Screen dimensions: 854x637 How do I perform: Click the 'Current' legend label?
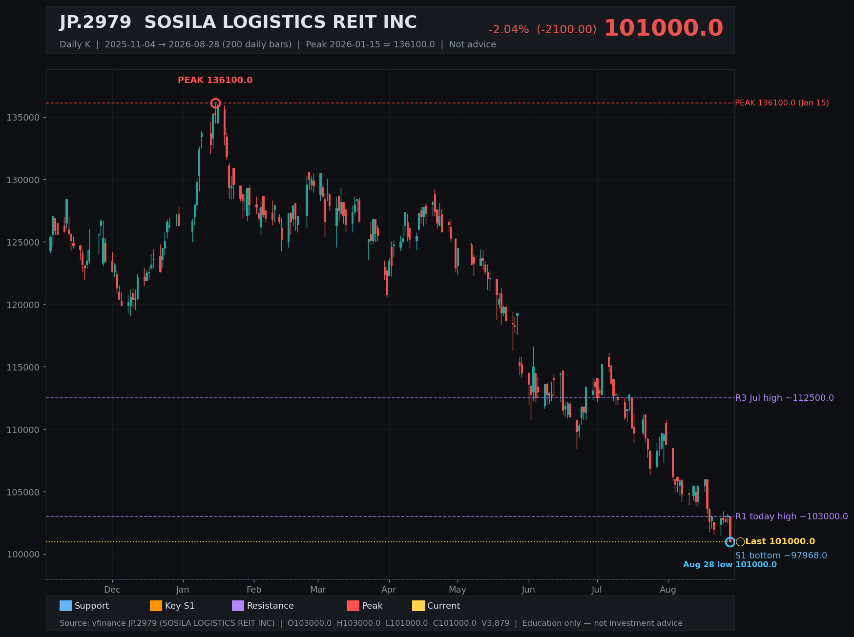click(444, 606)
